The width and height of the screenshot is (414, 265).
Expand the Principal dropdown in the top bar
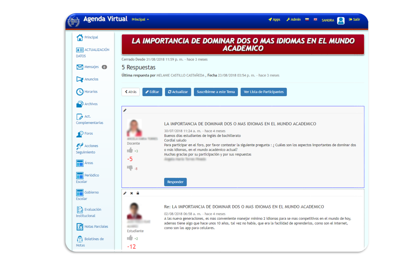pyautogui.click(x=140, y=19)
